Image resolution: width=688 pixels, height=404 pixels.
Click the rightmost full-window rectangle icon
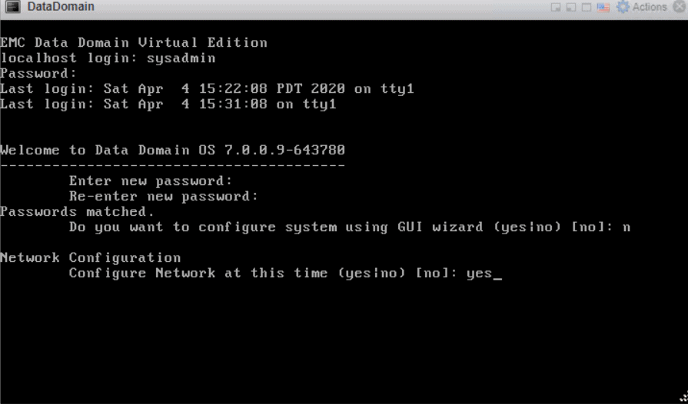(x=586, y=7)
